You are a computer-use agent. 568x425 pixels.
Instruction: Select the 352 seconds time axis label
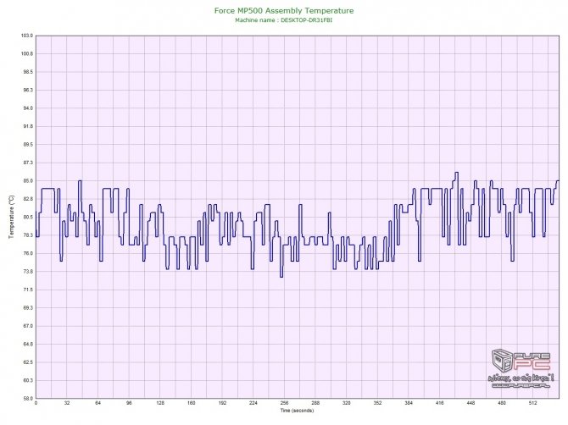377,403
